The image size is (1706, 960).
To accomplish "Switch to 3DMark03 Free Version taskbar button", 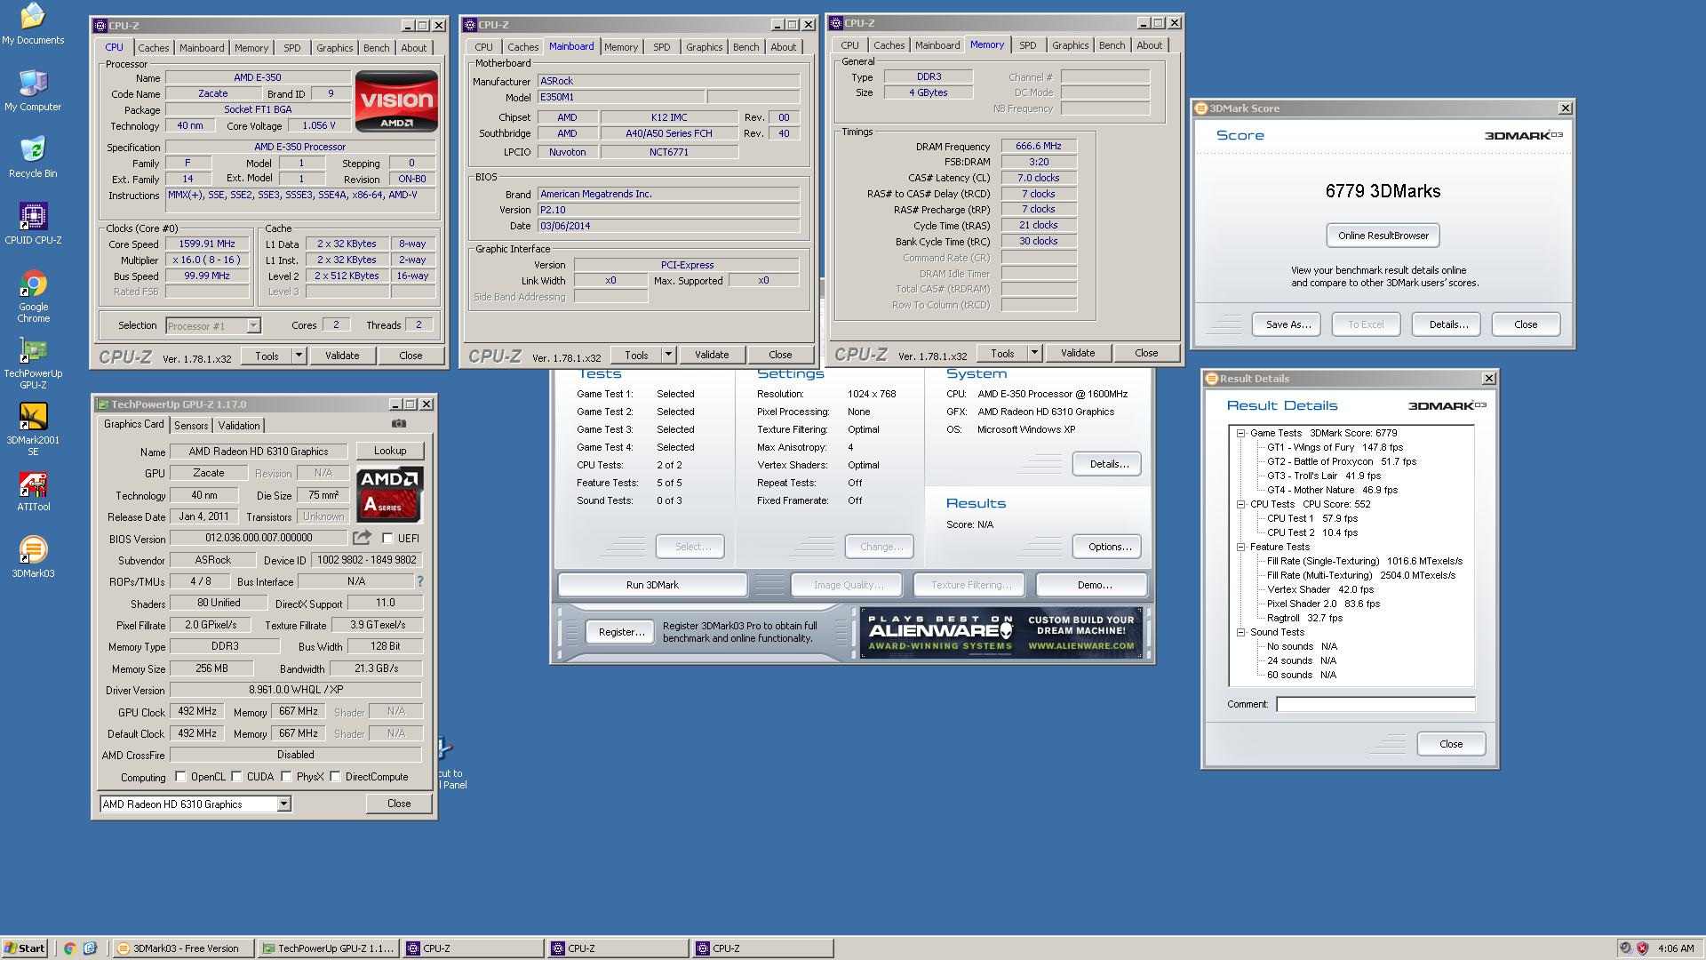I will pyautogui.click(x=183, y=948).
